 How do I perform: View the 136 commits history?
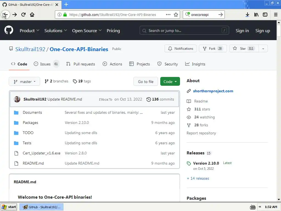(160, 99)
